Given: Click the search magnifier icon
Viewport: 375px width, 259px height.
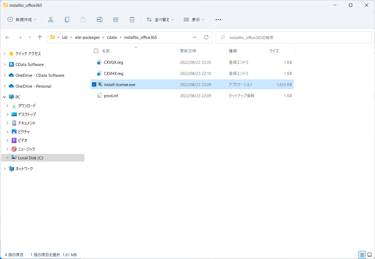Looking at the screenshot, I should (223, 37).
